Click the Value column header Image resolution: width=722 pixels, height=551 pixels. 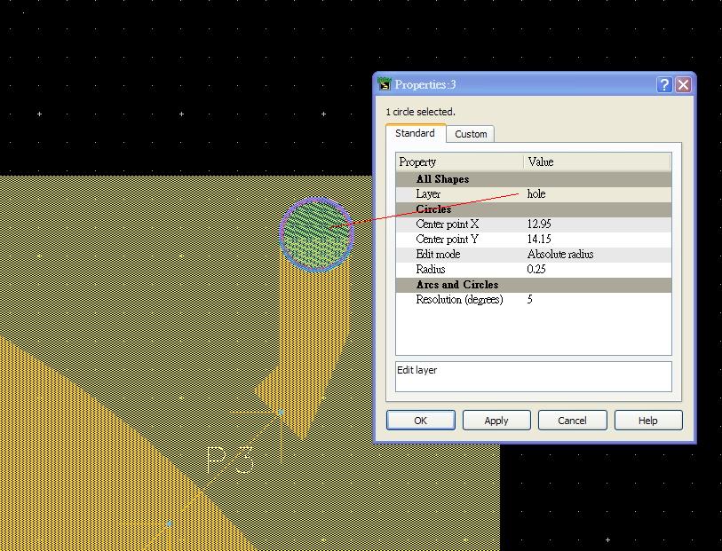(598, 161)
